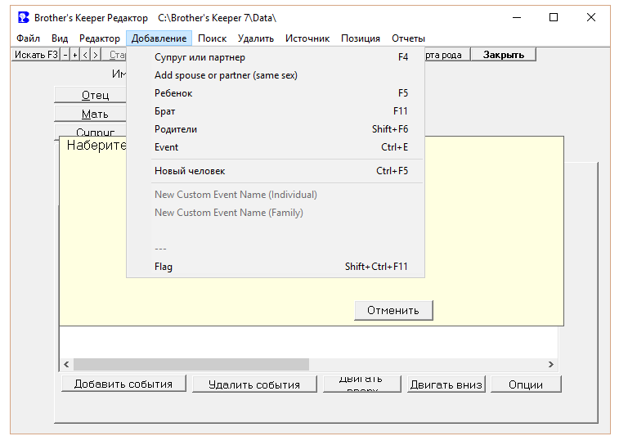637x445 pixels.
Task: Click the horizontal scrollbar left arrow
Action: [x=66, y=365]
